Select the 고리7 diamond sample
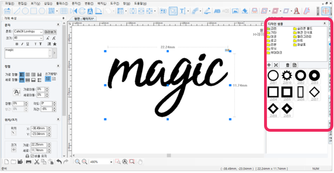 point(314,93)
